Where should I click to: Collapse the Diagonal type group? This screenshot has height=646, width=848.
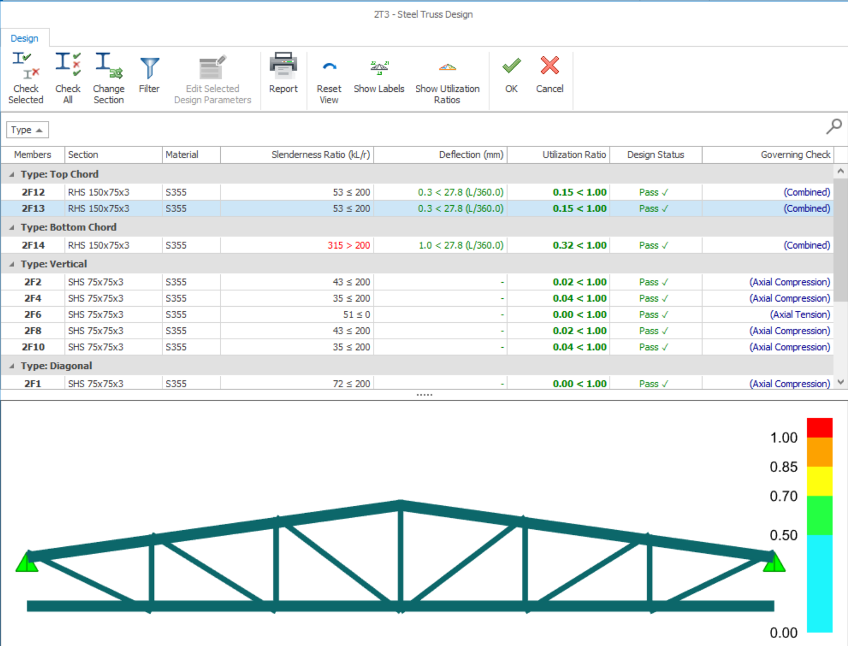click(12, 366)
